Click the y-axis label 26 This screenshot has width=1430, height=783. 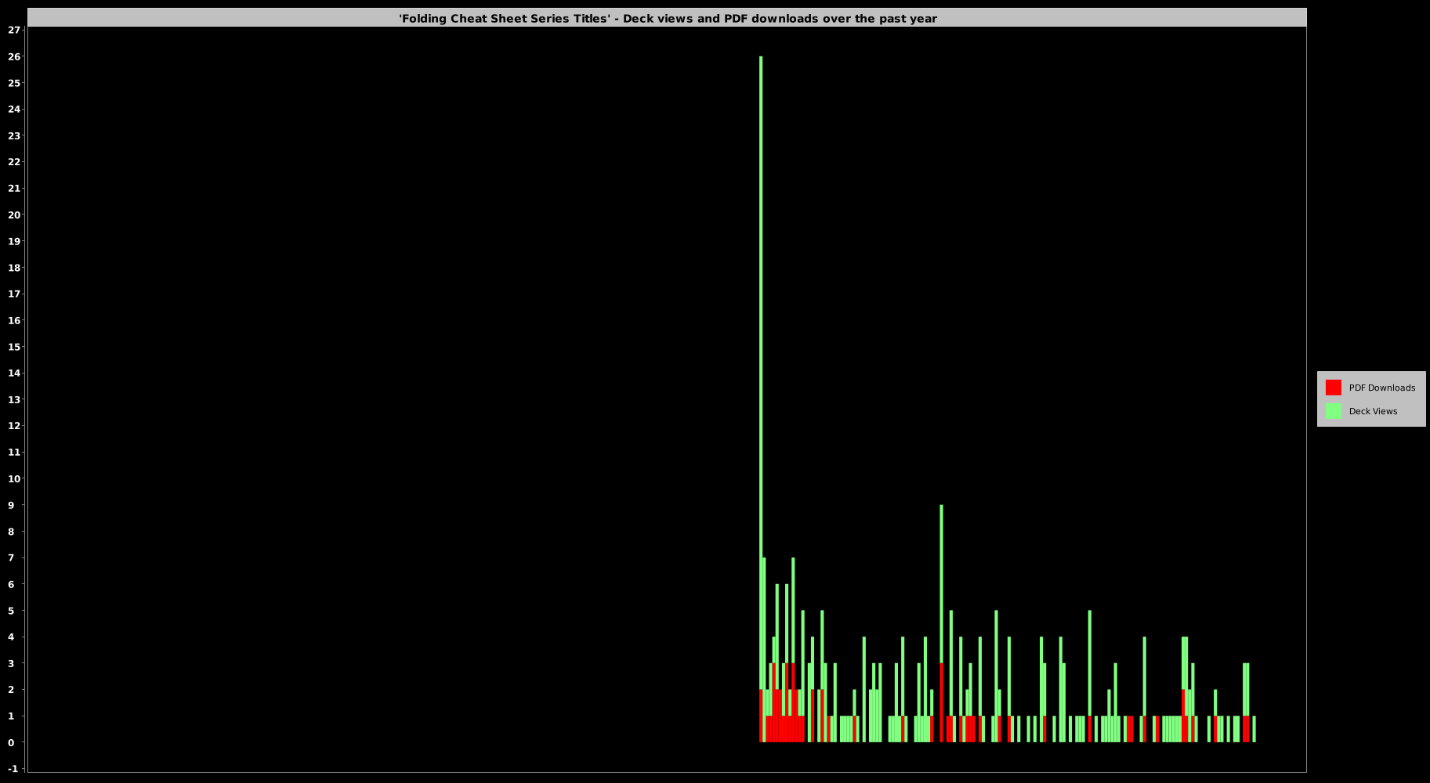[14, 56]
